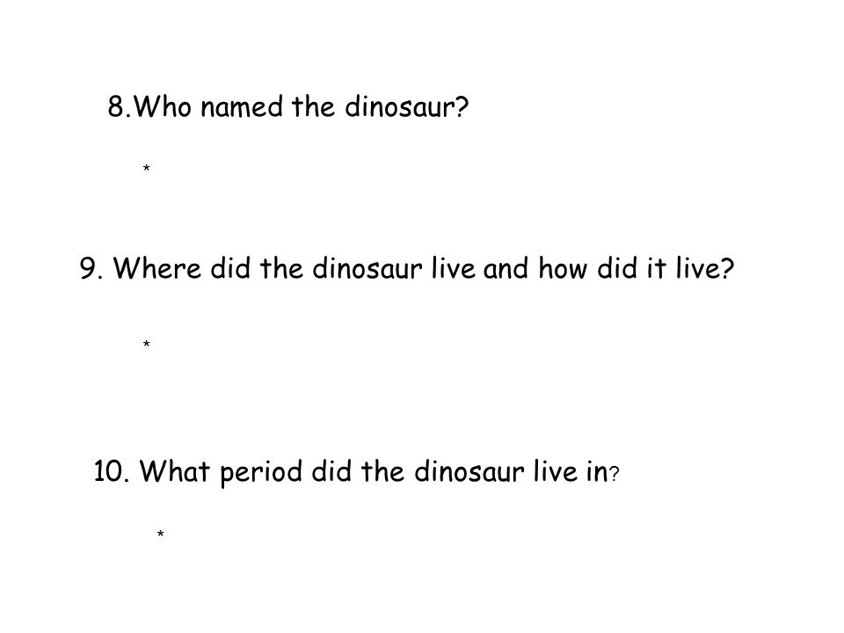Click the small question mark ending question 10
844x633 pixels.
[615, 474]
